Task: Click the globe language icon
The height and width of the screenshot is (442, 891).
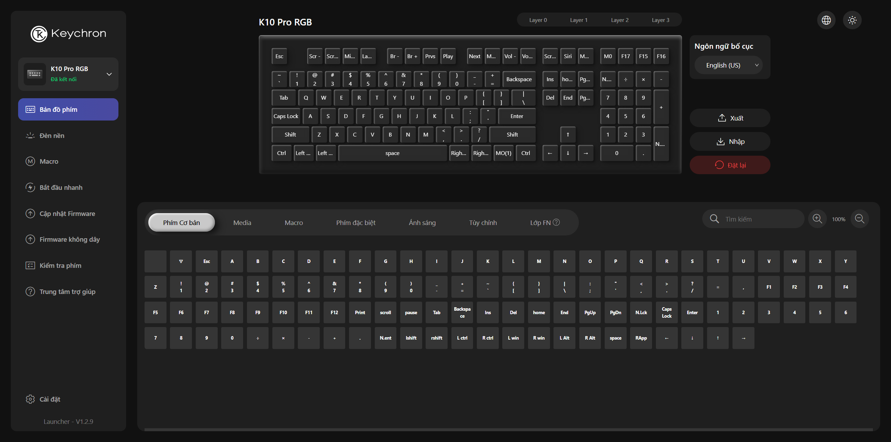Action: click(x=826, y=20)
